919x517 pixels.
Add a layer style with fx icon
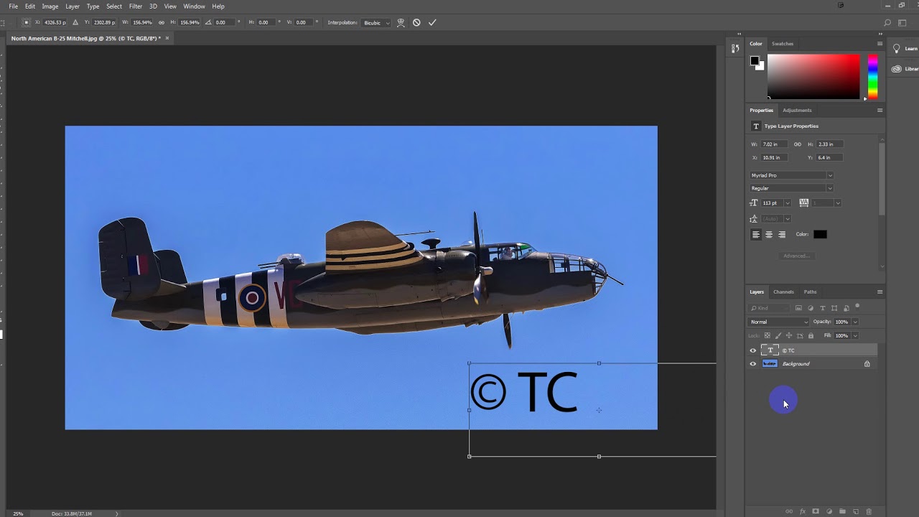[x=803, y=511]
